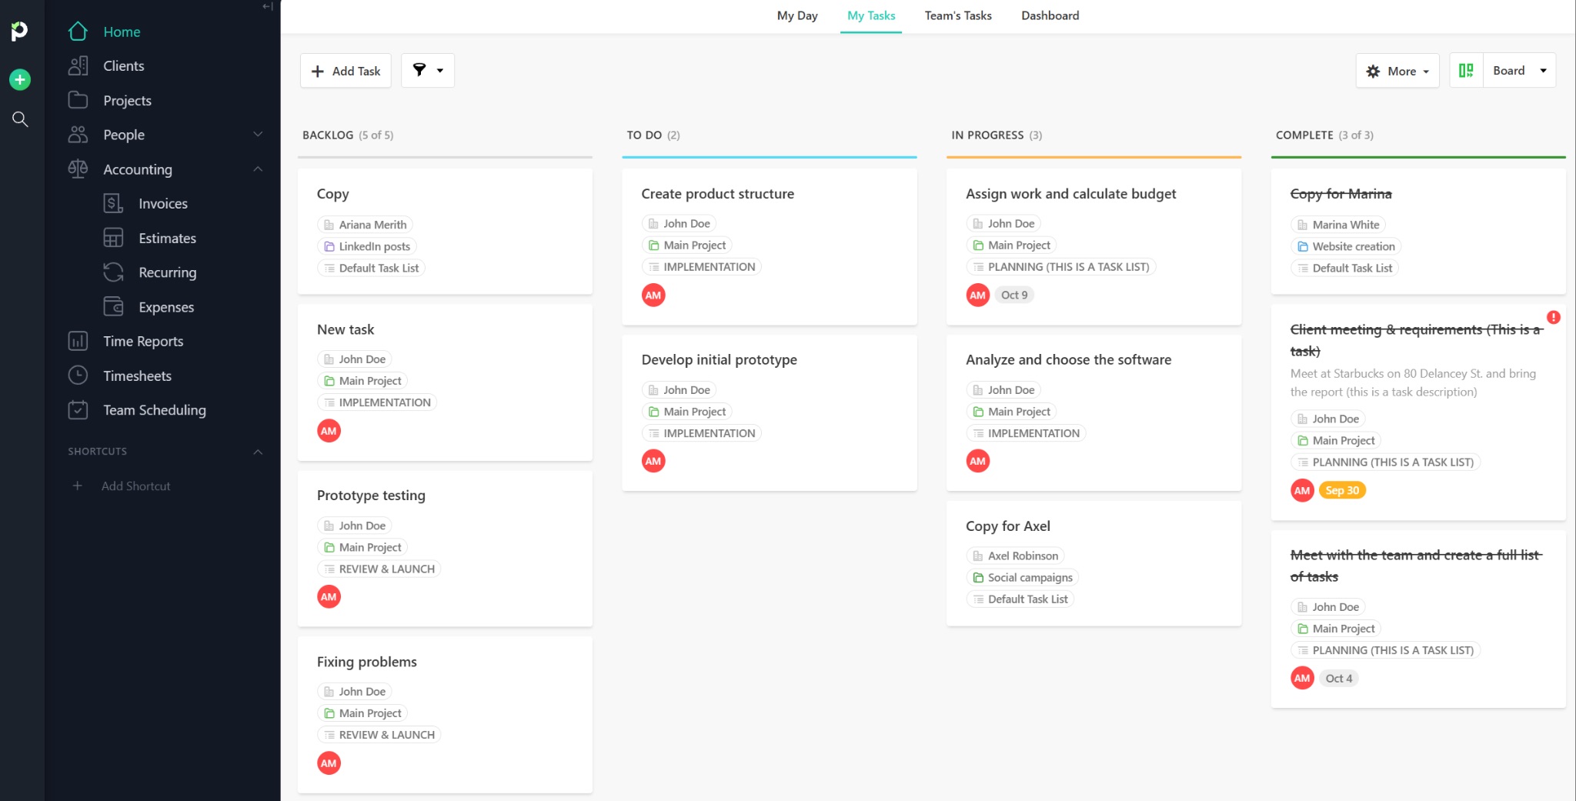
Task: Open Invoices in the sidebar
Action: click(x=163, y=204)
